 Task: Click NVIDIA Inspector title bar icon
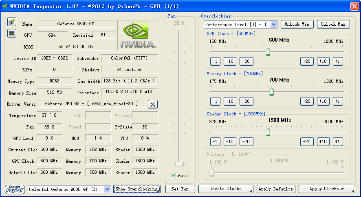pos(5,6)
